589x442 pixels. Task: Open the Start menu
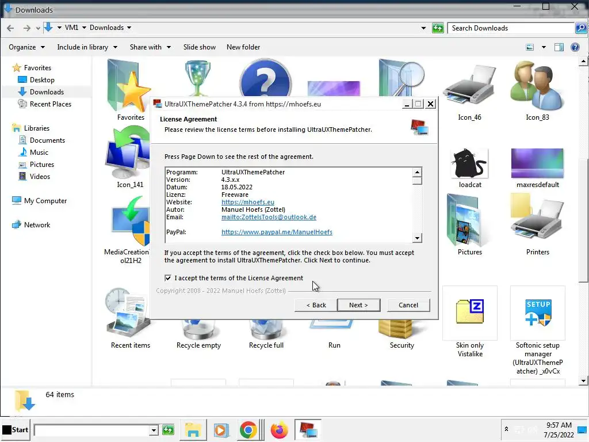(x=16, y=429)
